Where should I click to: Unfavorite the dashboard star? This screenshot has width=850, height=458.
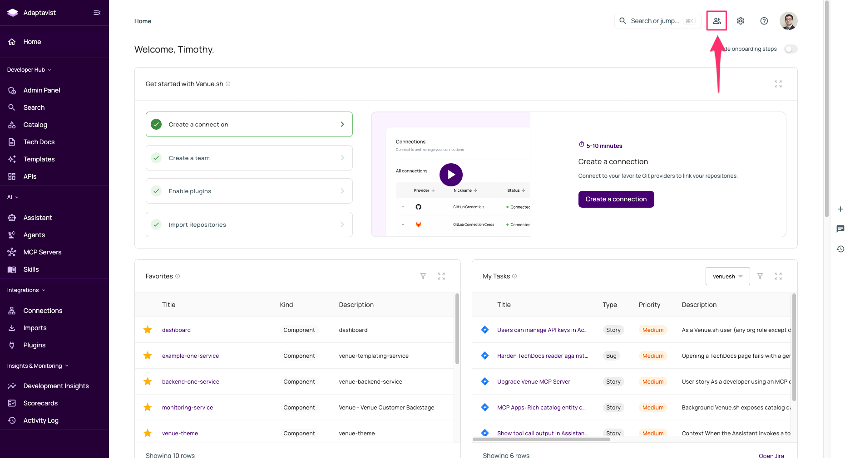pyautogui.click(x=148, y=330)
